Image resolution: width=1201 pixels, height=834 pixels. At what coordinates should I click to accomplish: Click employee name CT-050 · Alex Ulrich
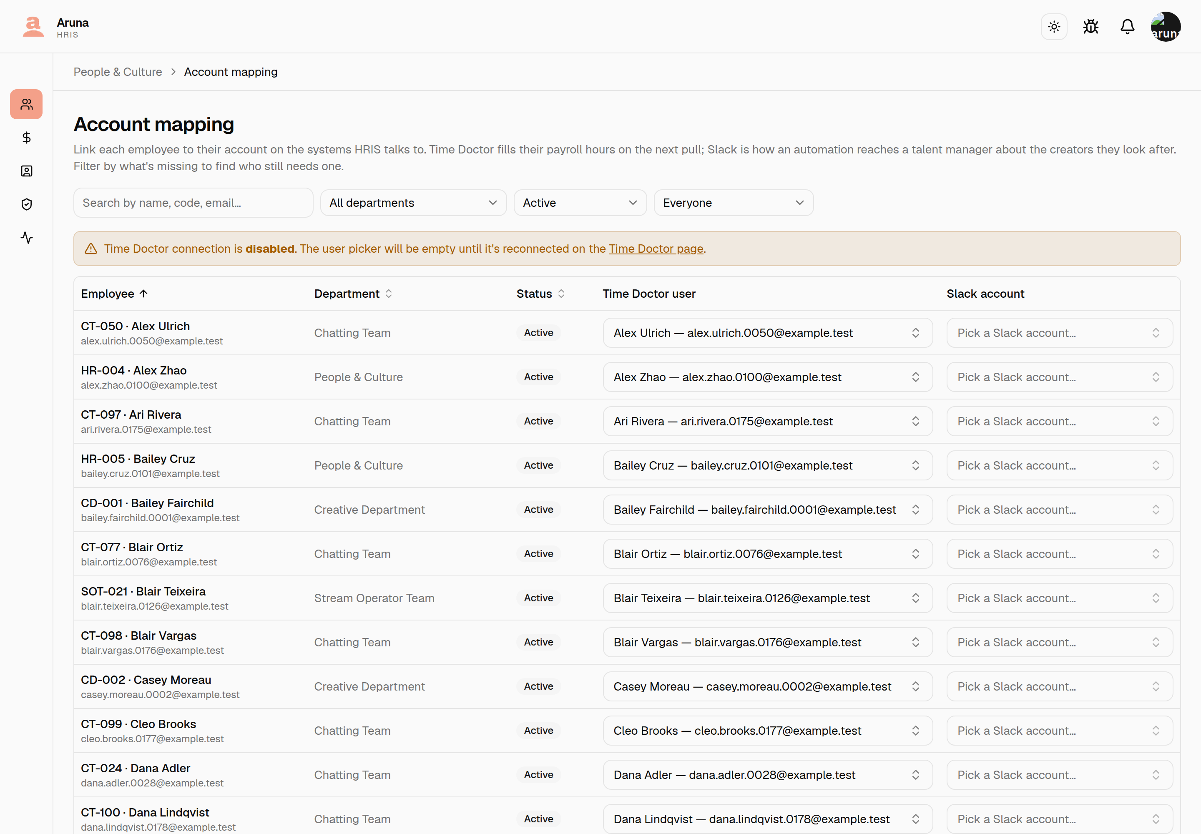pos(136,326)
